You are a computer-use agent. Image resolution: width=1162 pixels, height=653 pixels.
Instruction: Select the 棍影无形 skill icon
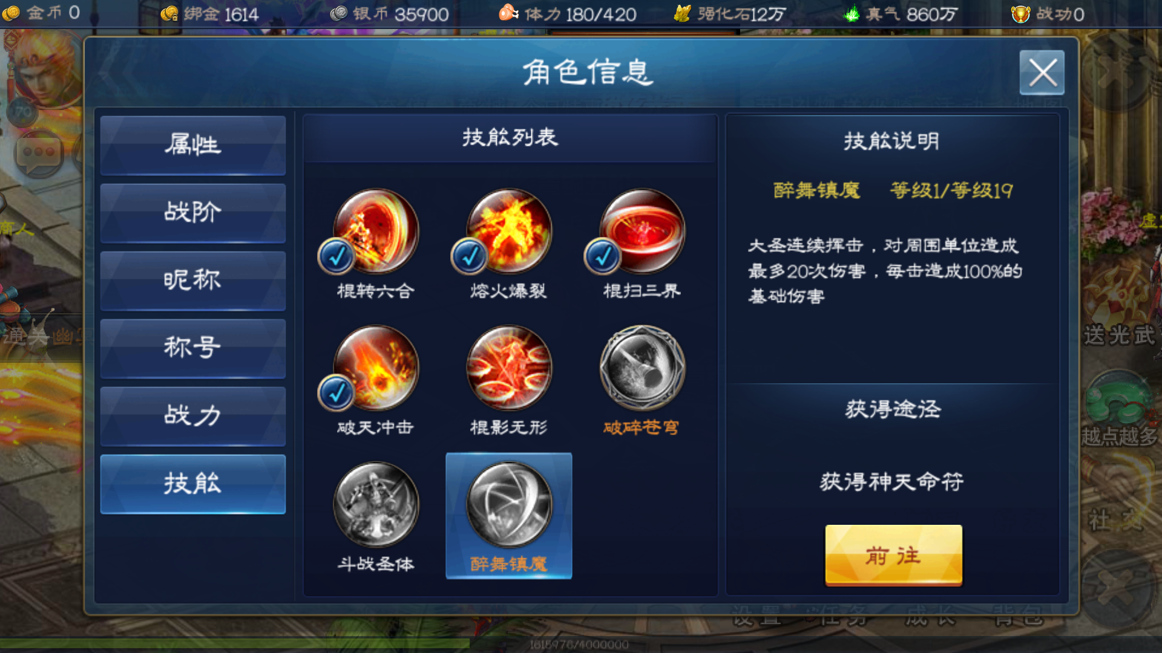[509, 368]
